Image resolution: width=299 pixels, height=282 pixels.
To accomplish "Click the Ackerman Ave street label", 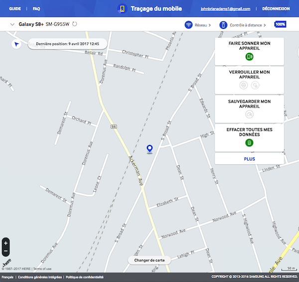I will [x=136, y=170].
